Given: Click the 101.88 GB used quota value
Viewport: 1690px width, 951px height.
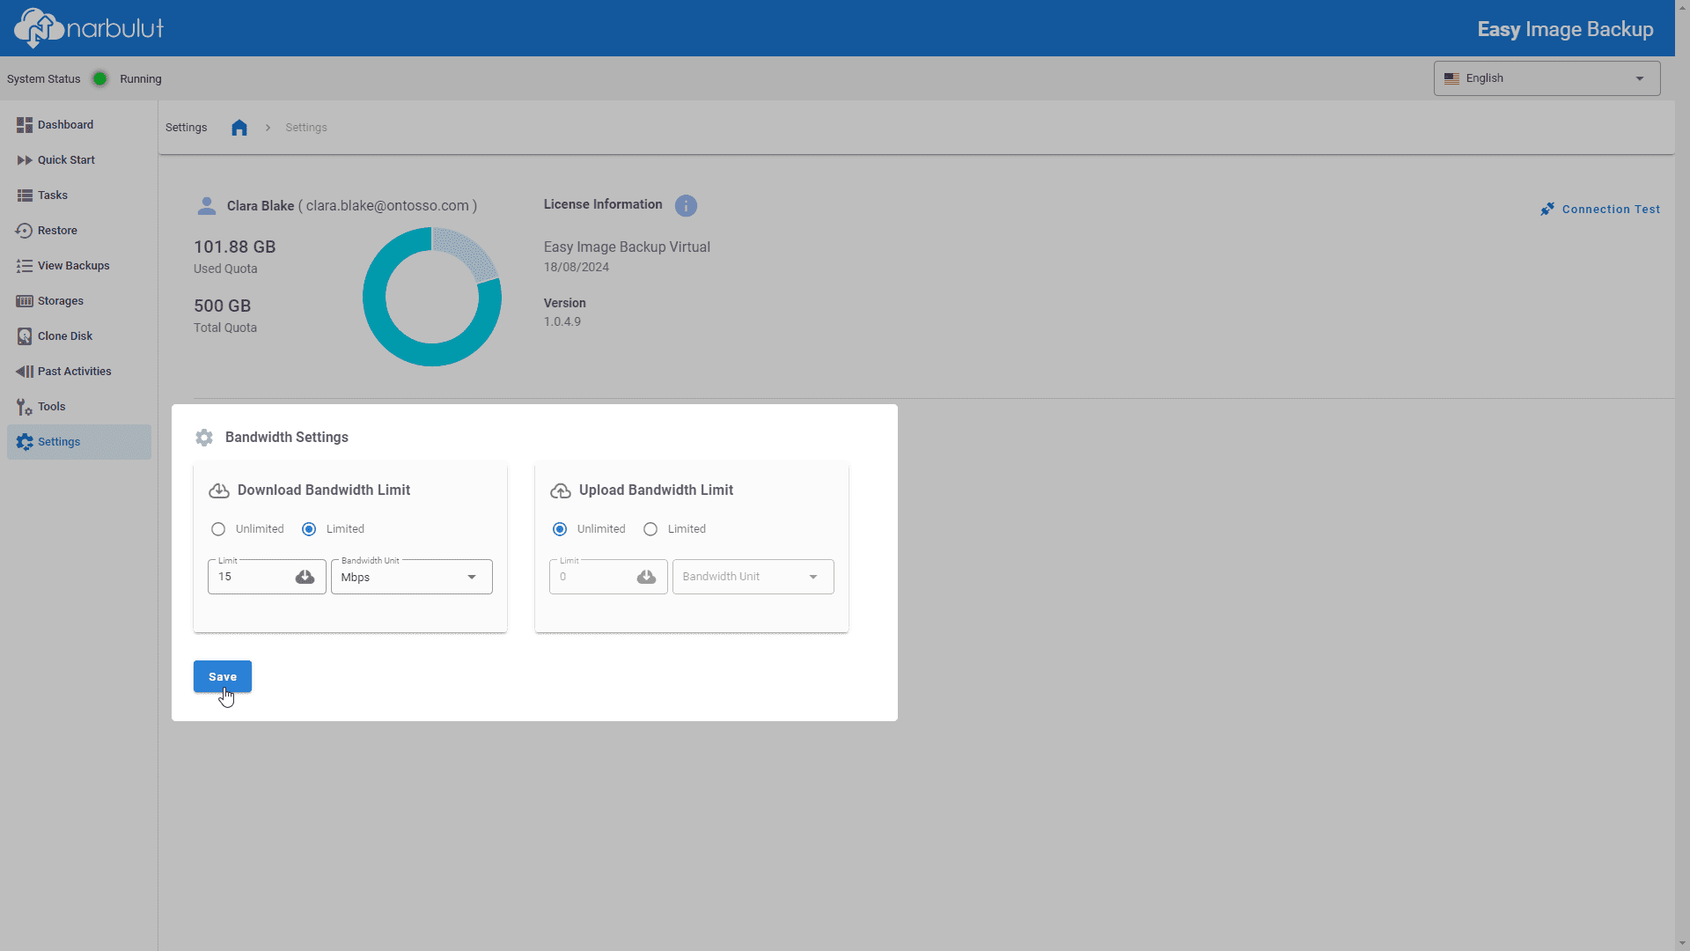Looking at the screenshot, I should (235, 247).
